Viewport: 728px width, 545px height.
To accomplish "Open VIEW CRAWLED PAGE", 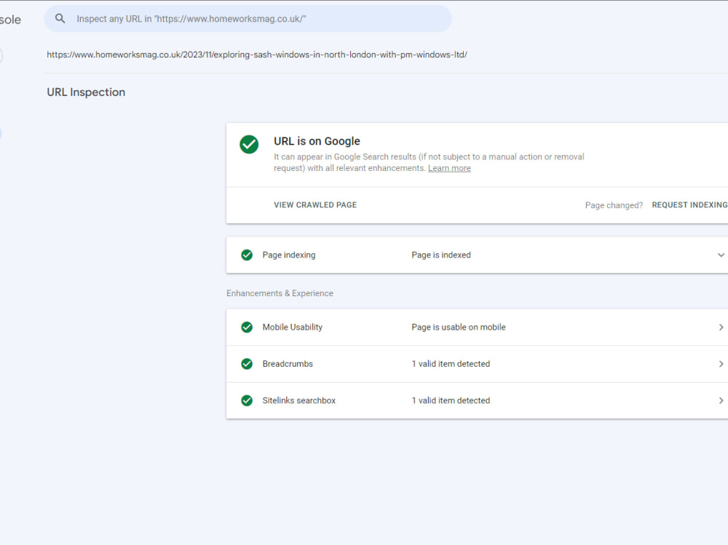I will (x=315, y=204).
